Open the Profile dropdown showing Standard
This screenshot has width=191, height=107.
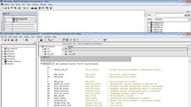click(189, 19)
